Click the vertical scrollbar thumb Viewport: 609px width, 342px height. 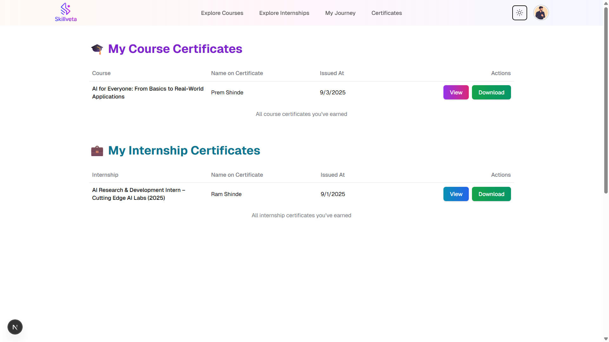606,100
